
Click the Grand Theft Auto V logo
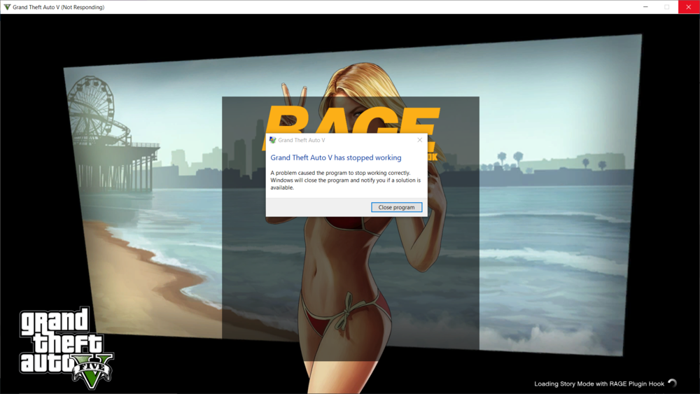pos(66,347)
